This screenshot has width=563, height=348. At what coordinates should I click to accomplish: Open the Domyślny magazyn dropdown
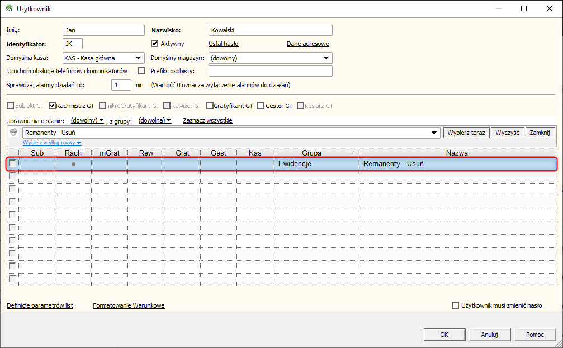click(x=326, y=58)
